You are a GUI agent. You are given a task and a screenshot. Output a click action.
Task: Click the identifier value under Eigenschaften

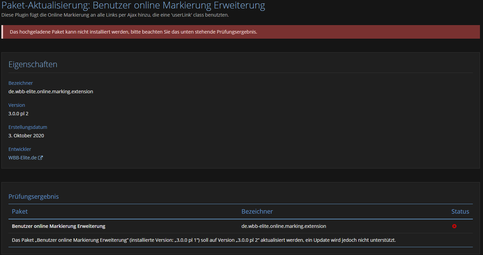(x=50, y=92)
